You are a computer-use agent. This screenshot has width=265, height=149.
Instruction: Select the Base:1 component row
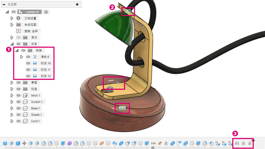29,108
